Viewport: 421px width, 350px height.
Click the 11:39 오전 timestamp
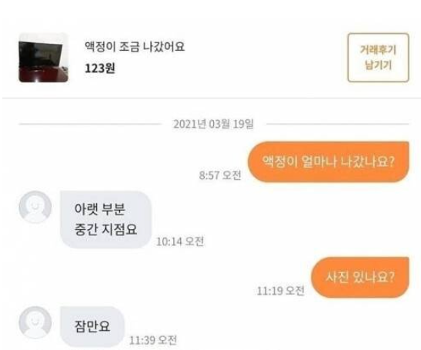153,340
